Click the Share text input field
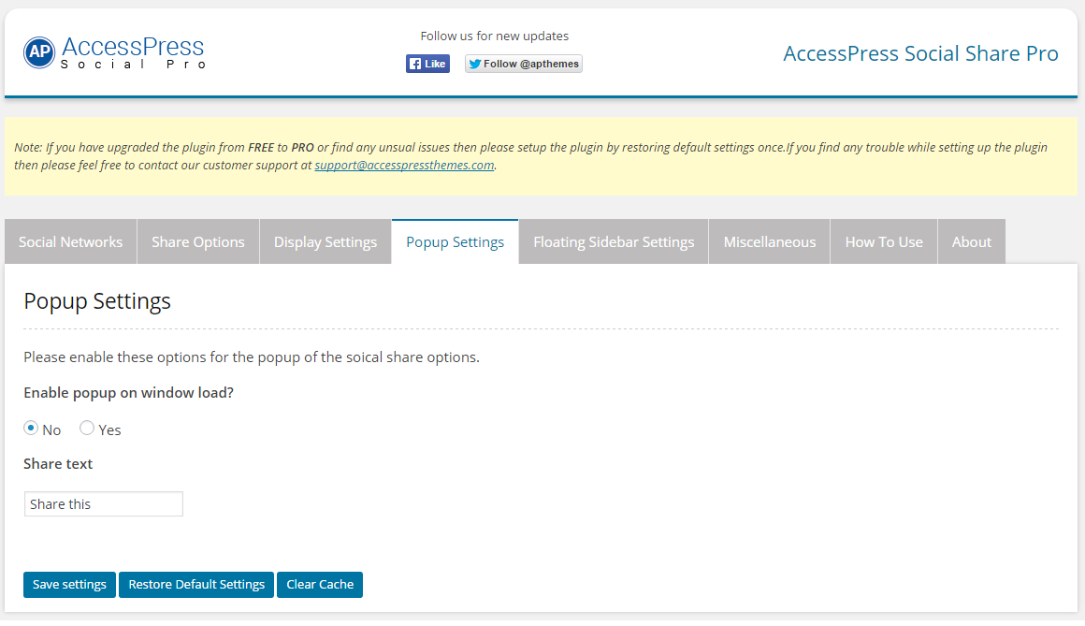The width and height of the screenshot is (1085, 626). (x=103, y=504)
